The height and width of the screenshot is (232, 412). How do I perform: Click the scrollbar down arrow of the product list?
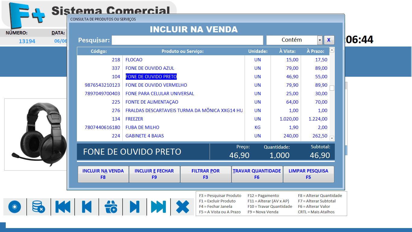click(332, 138)
